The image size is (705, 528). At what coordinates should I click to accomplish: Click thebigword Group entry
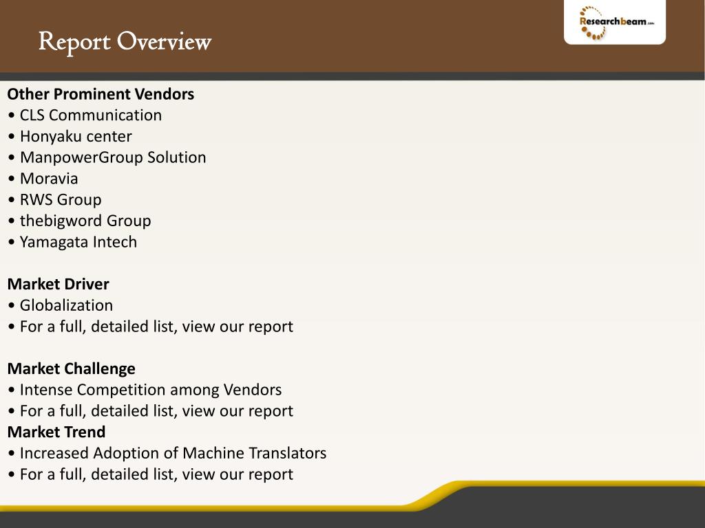[80, 221]
